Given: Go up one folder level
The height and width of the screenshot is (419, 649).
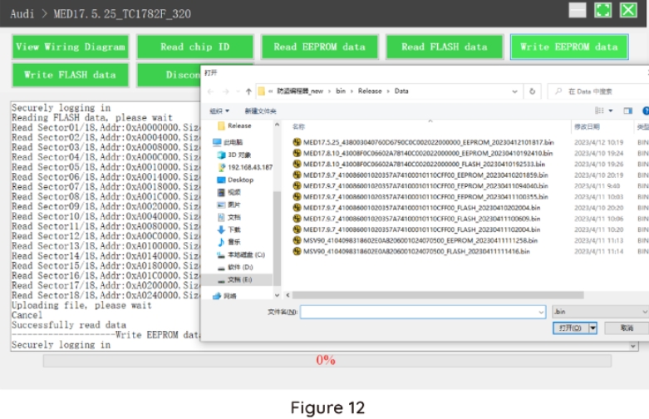Looking at the screenshot, I should point(248,91).
